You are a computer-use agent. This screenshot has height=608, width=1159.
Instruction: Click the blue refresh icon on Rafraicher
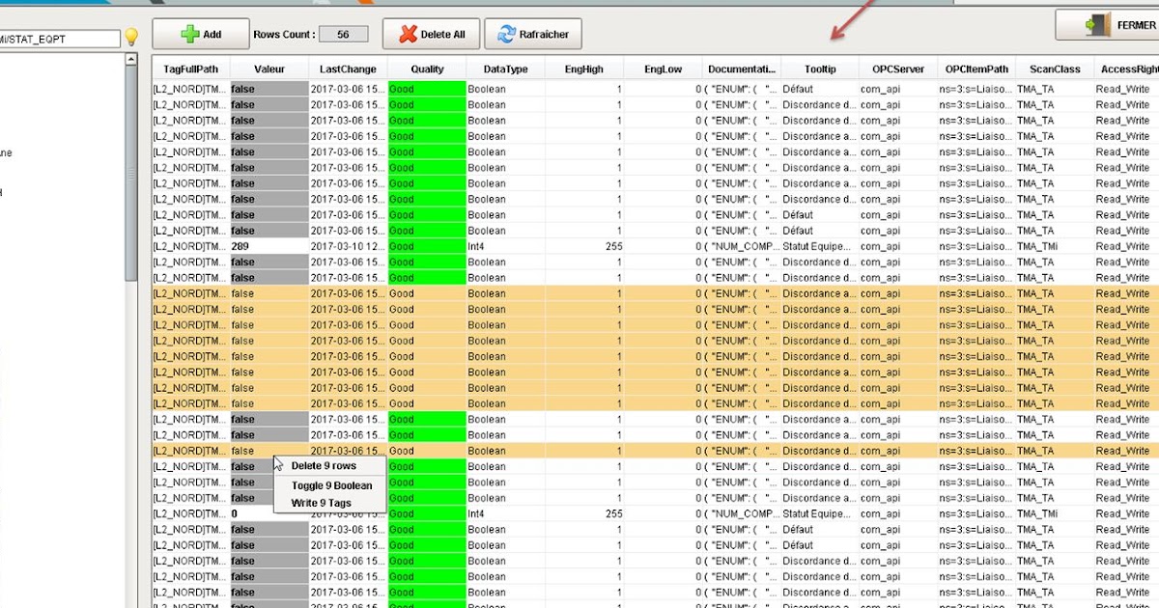click(505, 33)
